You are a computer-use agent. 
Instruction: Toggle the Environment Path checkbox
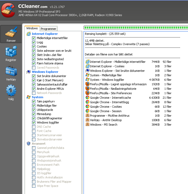click(34, 165)
